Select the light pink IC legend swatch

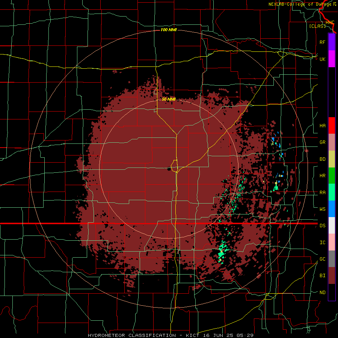332,242
